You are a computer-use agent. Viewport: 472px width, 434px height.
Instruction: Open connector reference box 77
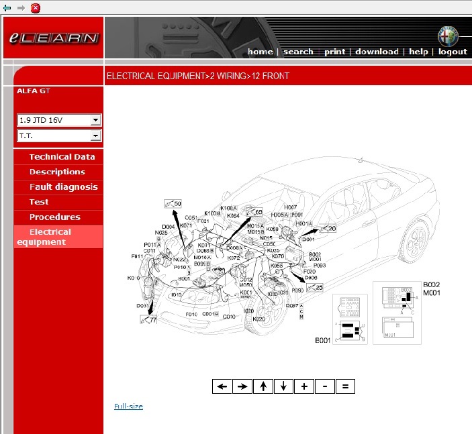148,319
